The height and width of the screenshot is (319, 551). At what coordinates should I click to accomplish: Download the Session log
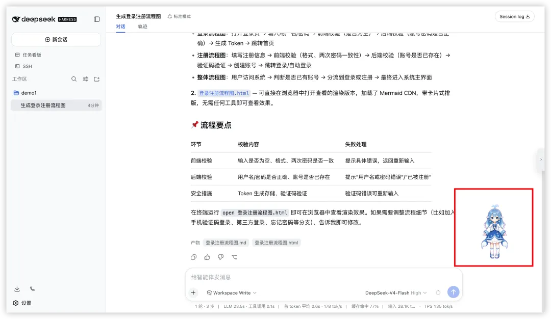coord(514,16)
